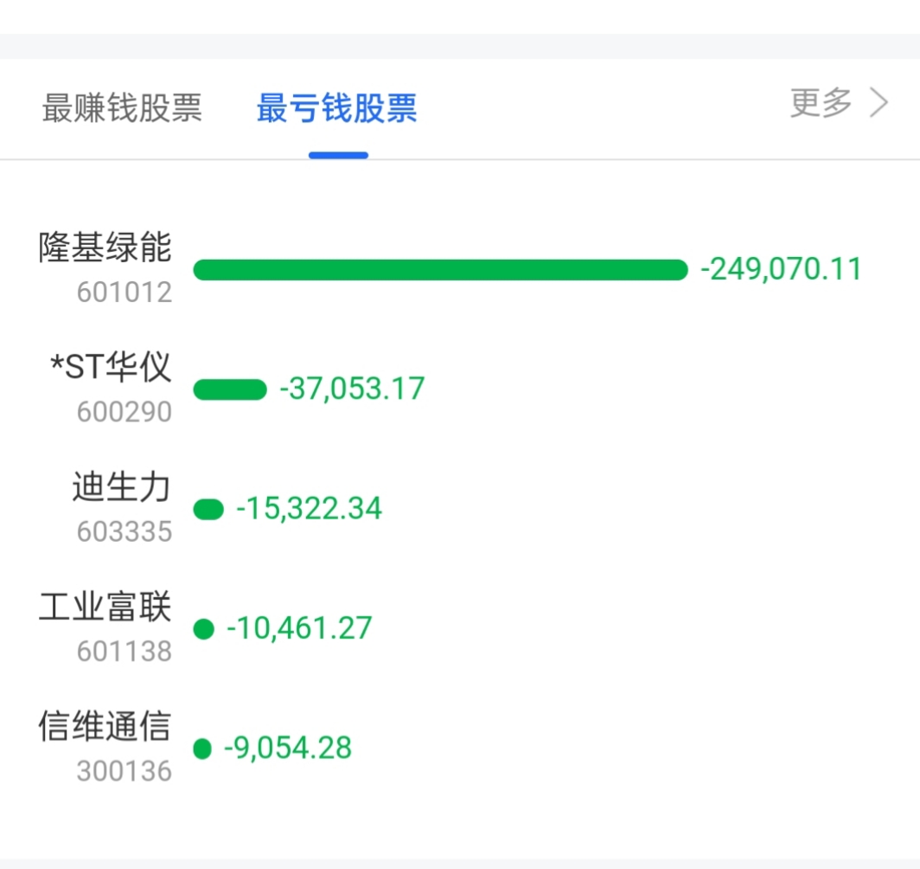The width and height of the screenshot is (920, 869).
Task: Select the loss value -10,461.27
Action: click(x=299, y=629)
